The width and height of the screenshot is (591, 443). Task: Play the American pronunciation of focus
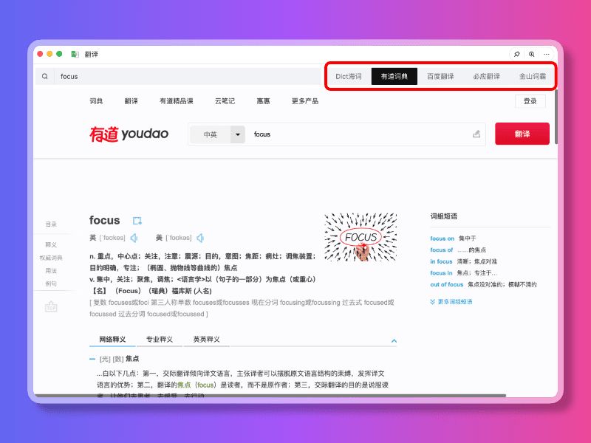199,238
